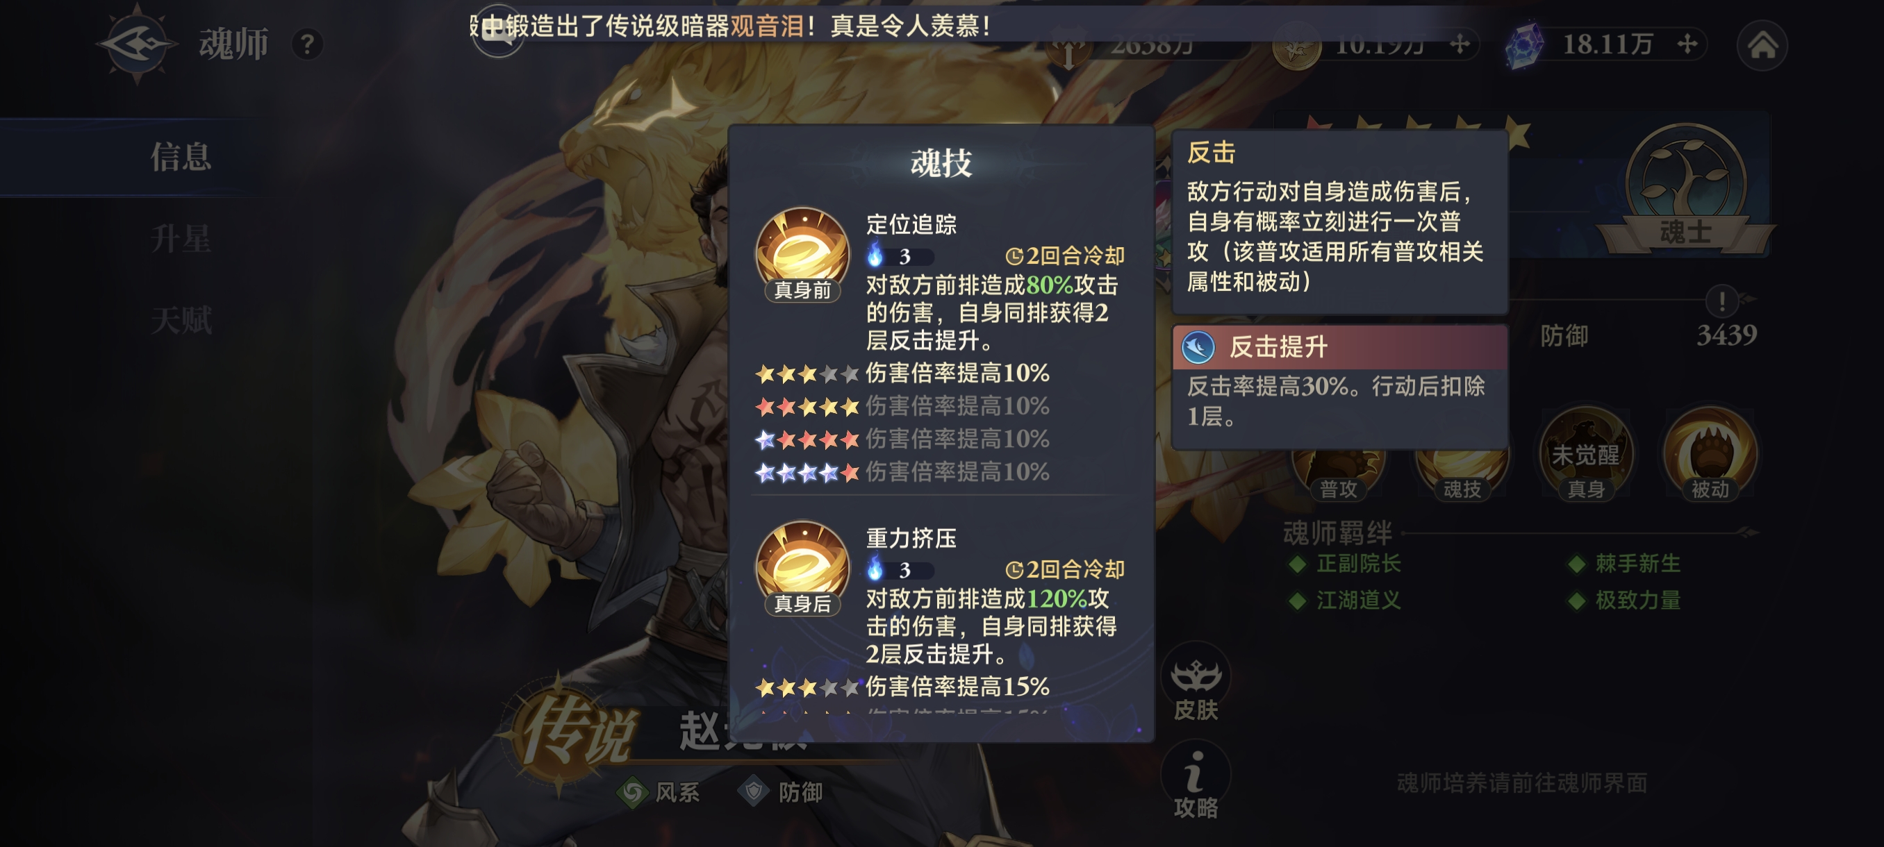
Task: Switch to the 天赋 tab
Action: click(181, 320)
